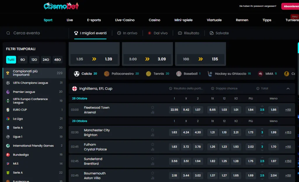Switch to the In arrivo tab
299x182 pixels.
127,33
